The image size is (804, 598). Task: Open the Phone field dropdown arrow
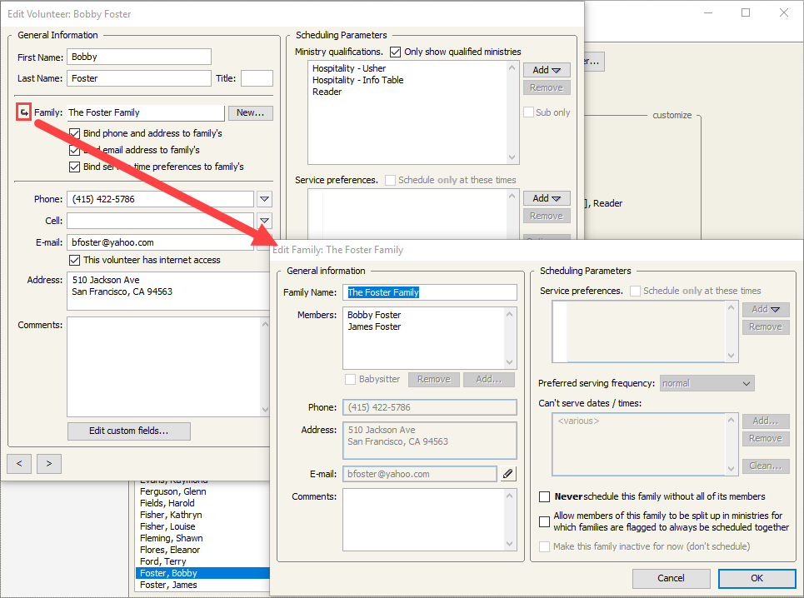click(264, 199)
